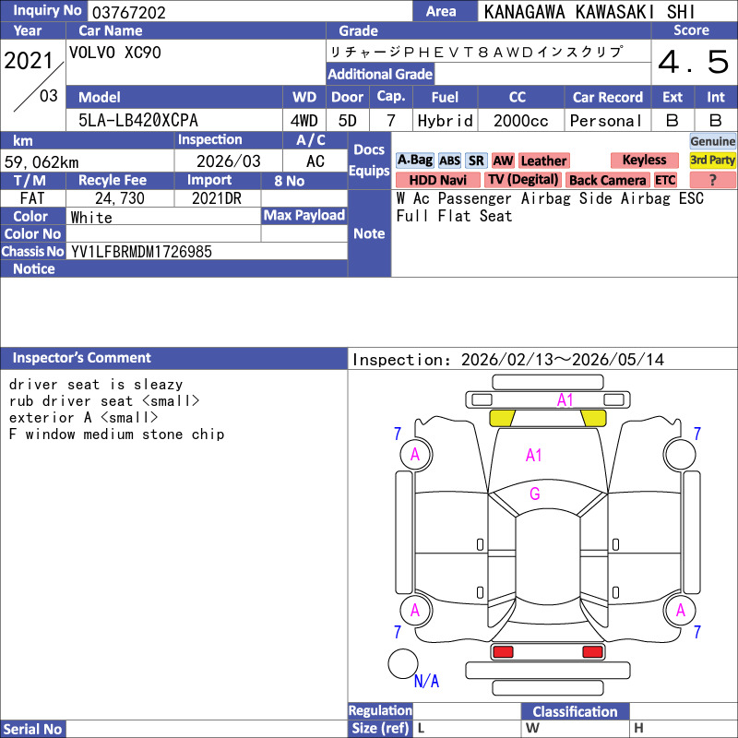Click the SR sunroof badge

[476, 161]
